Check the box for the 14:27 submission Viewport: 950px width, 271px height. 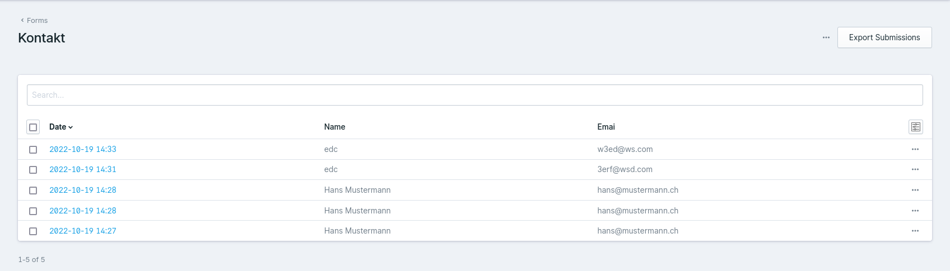[x=33, y=231]
